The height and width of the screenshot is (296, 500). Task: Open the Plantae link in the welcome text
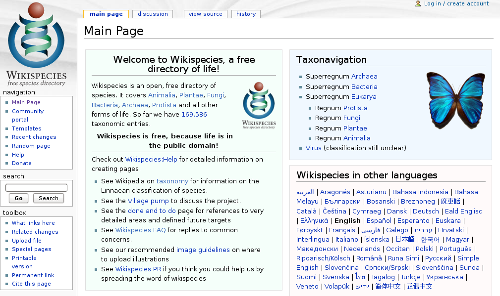[191, 95]
